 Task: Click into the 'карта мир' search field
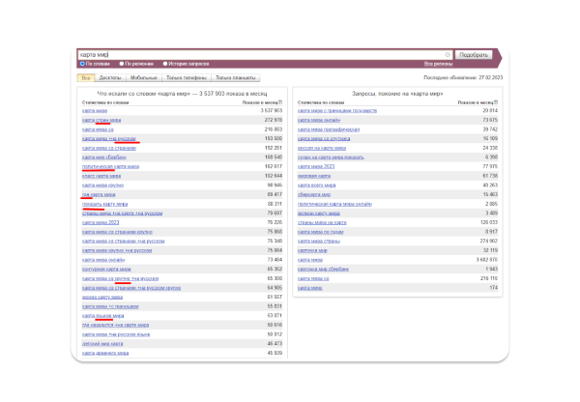tap(261, 55)
